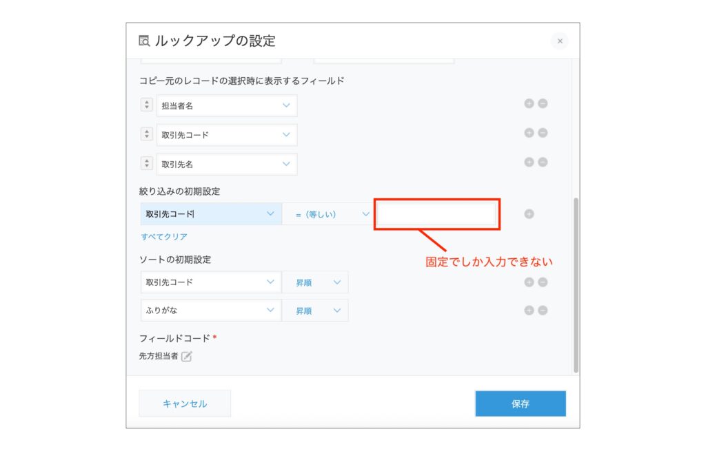Screen dimensions: 706x451
Task: Open the 担当者名 field dropdown
Action: pyautogui.click(x=227, y=105)
